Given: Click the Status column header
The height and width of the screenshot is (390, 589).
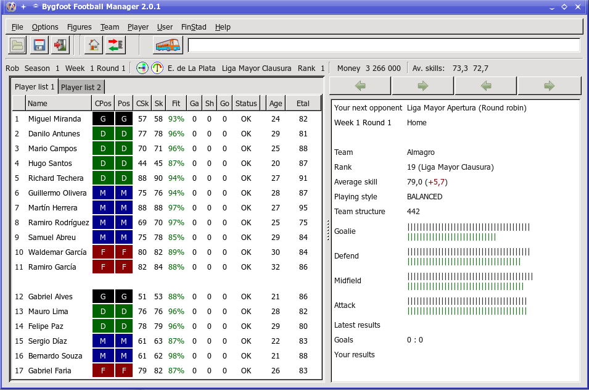Looking at the screenshot, I should click(246, 103).
